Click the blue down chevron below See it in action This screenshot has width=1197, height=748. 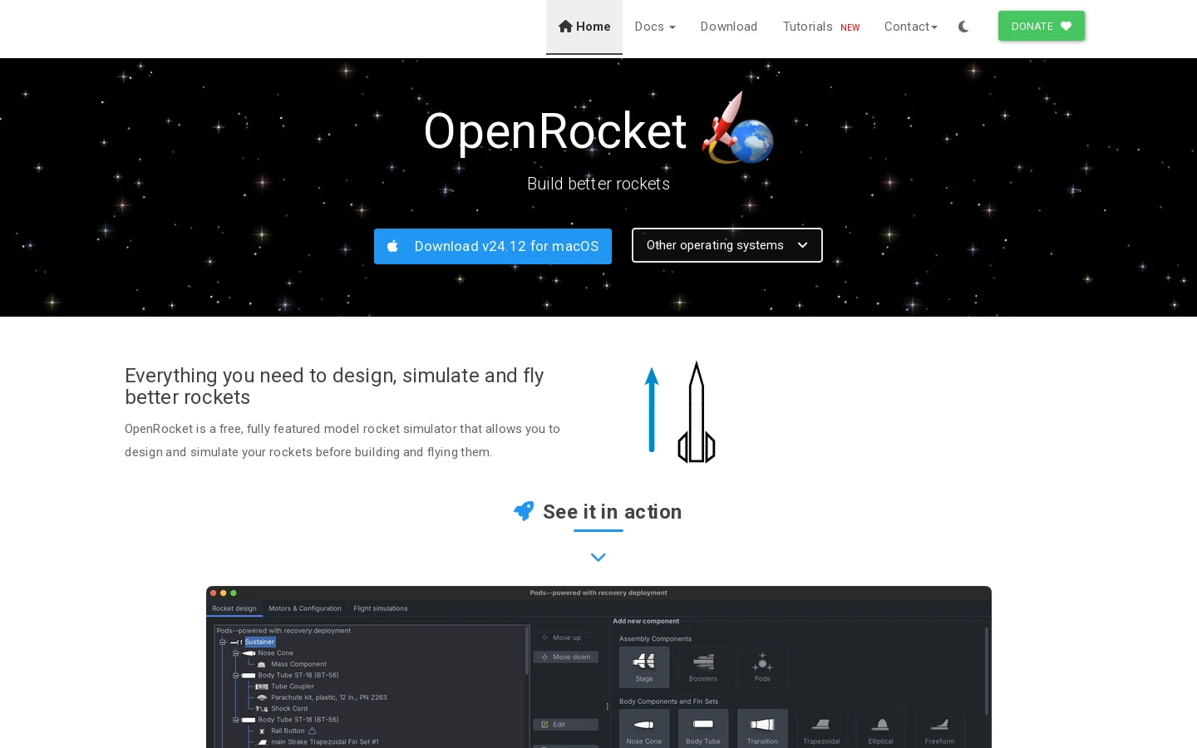[x=598, y=558]
